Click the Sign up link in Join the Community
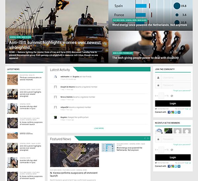Screen dimensions: 198x181 point(188,108)
